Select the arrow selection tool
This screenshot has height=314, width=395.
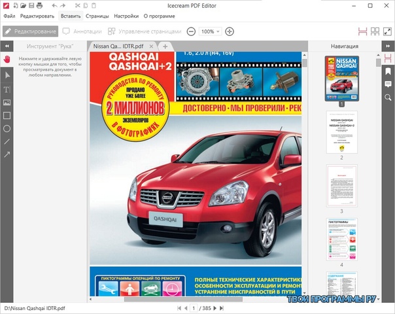pos(7,75)
